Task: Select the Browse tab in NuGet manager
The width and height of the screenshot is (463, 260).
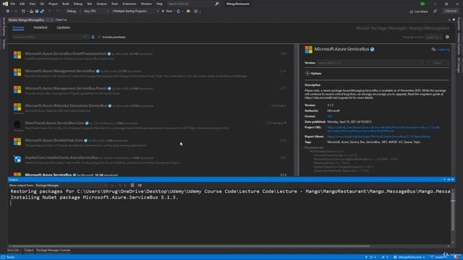Action: [18, 27]
